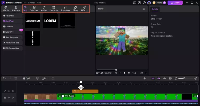This screenshot has width=200, height=106.
Task: Click the player progress bar handle
Action: click(x=116, y=70)
